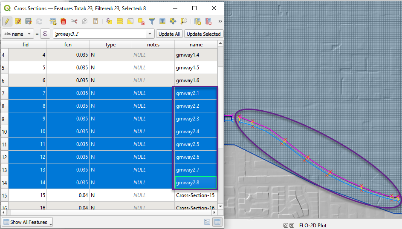Screen dimensions: 402x229
Task: Cut selected rows with scissors icon
Action: (74, 21)
